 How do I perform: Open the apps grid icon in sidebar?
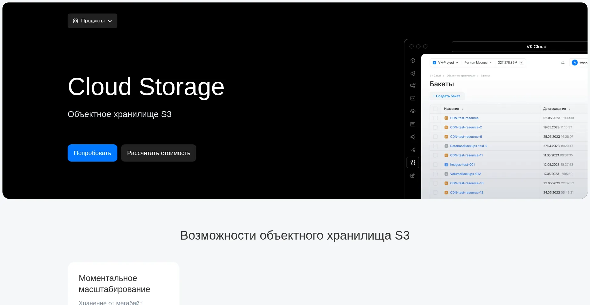(413, 175)
